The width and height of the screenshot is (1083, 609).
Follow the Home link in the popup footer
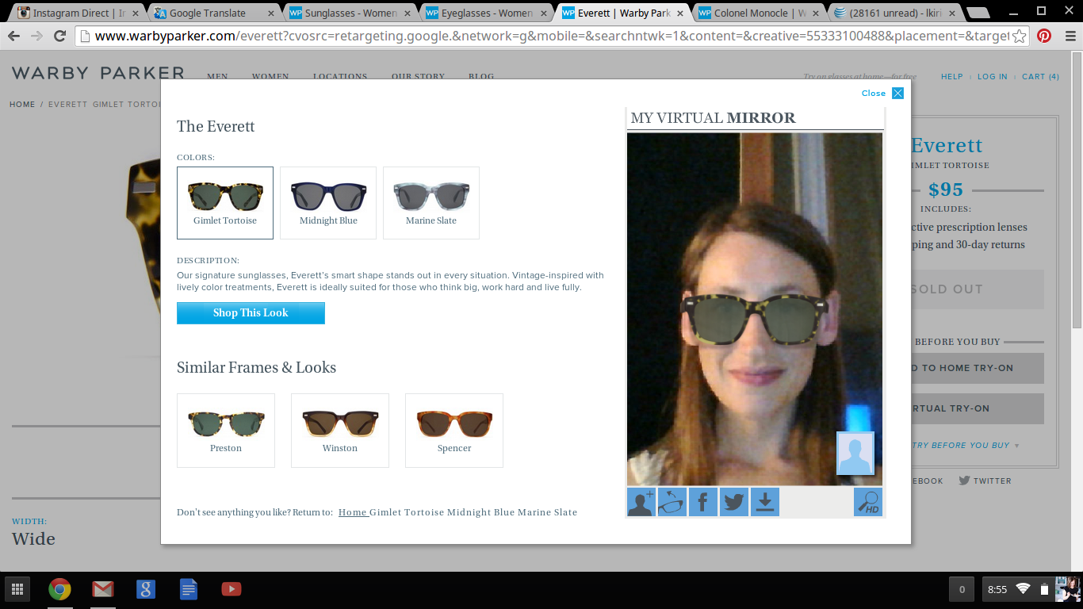[x=352, y=512]
